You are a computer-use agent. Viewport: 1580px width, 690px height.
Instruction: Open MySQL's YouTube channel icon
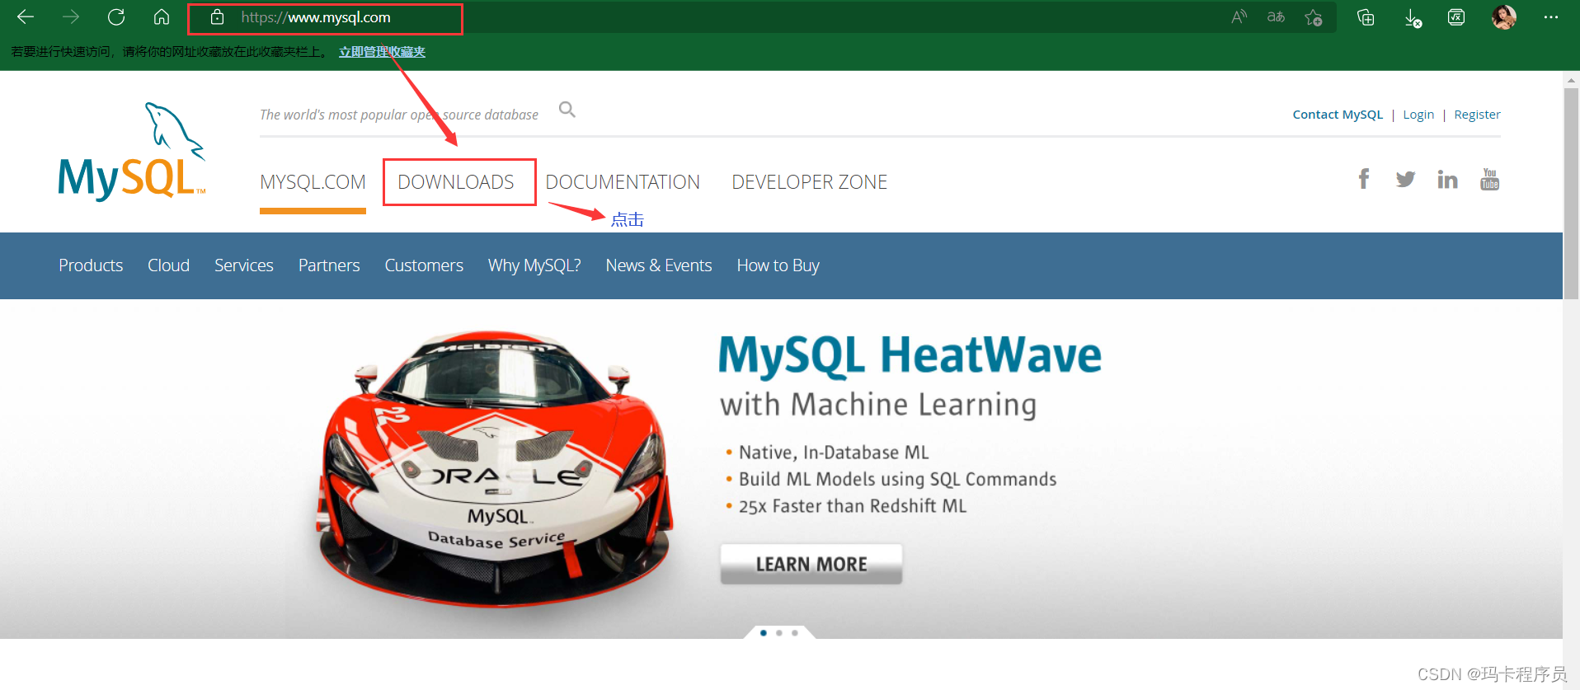(1489, 179)
